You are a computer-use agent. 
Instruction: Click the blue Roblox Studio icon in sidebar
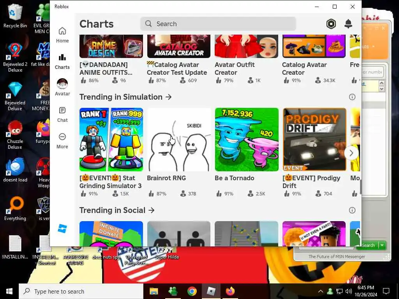point(62,228)
